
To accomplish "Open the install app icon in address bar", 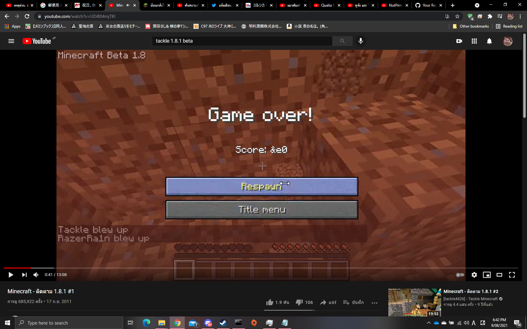I will 447,16.
